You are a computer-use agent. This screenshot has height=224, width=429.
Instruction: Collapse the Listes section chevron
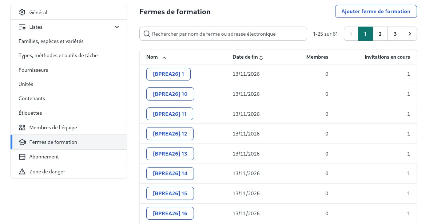[x=117, y=27]
